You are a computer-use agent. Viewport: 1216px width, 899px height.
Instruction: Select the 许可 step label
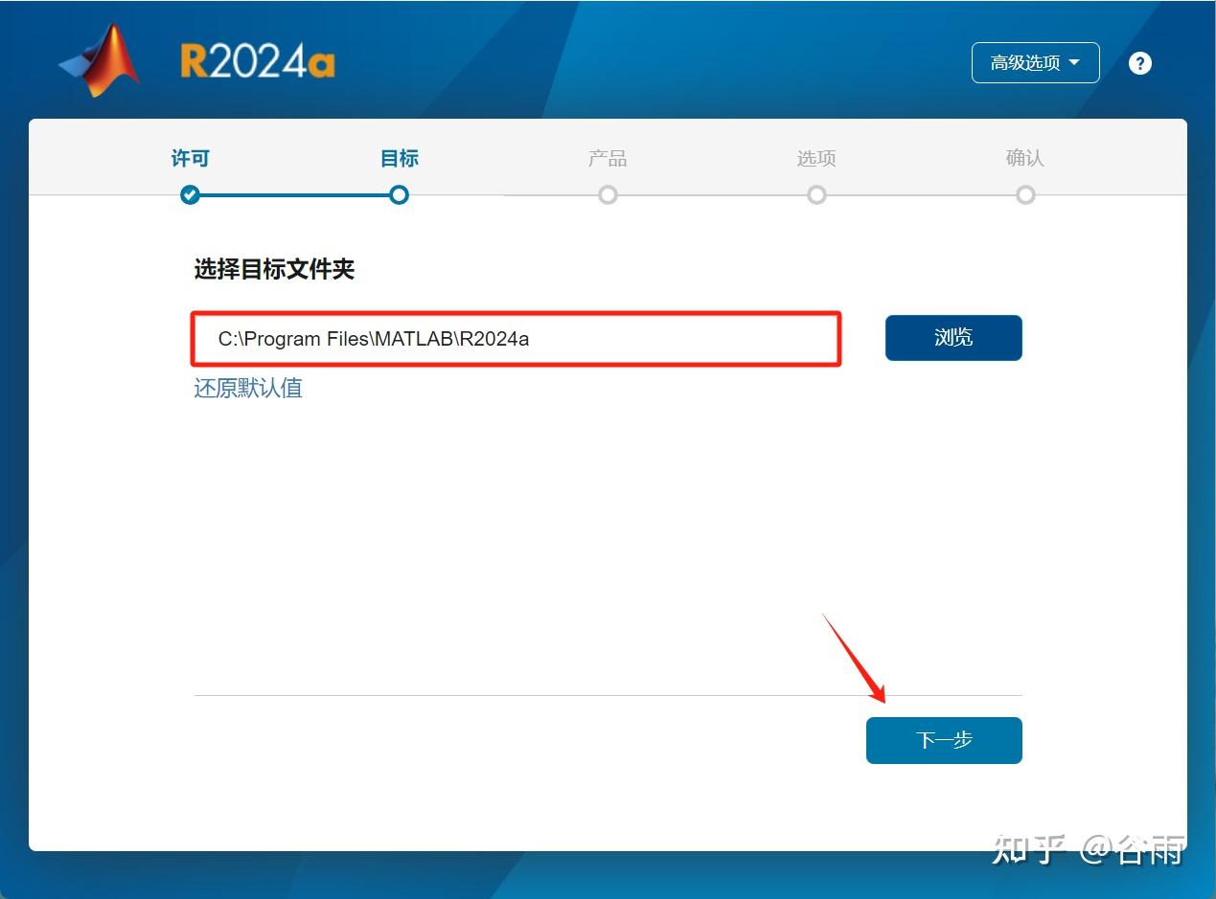[190, 158]
